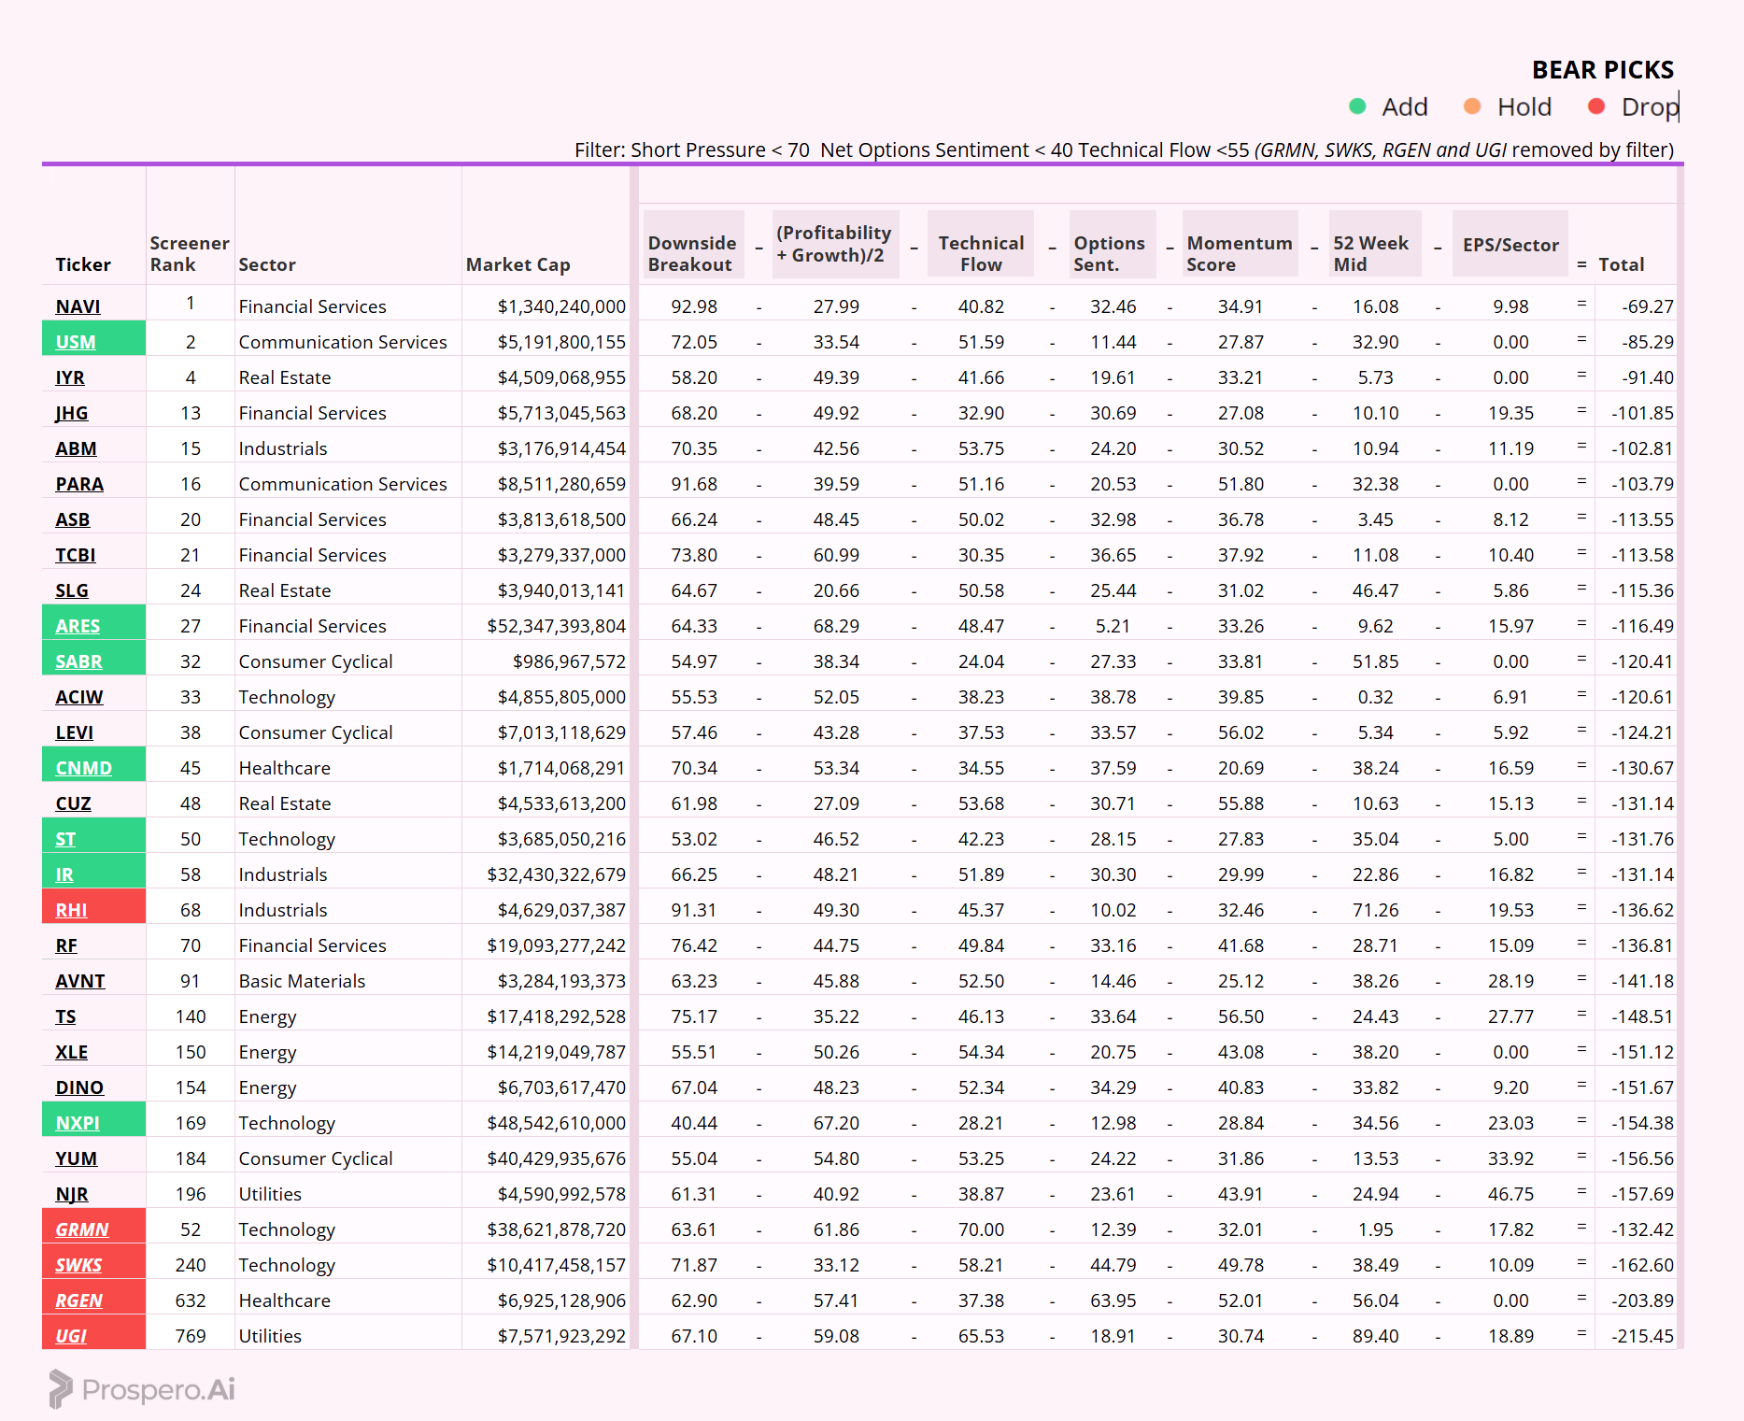Screen dimensions: 1744x1421
Task: Open the ACIW ticker link
Action: point(79,697)
